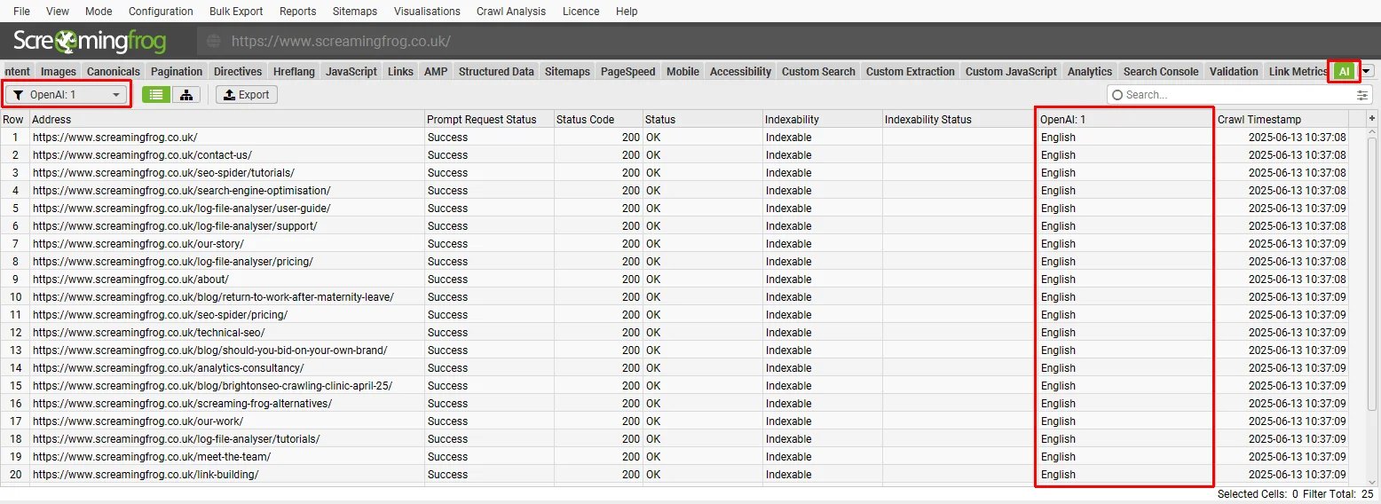Switch to tree view icon

186,95
